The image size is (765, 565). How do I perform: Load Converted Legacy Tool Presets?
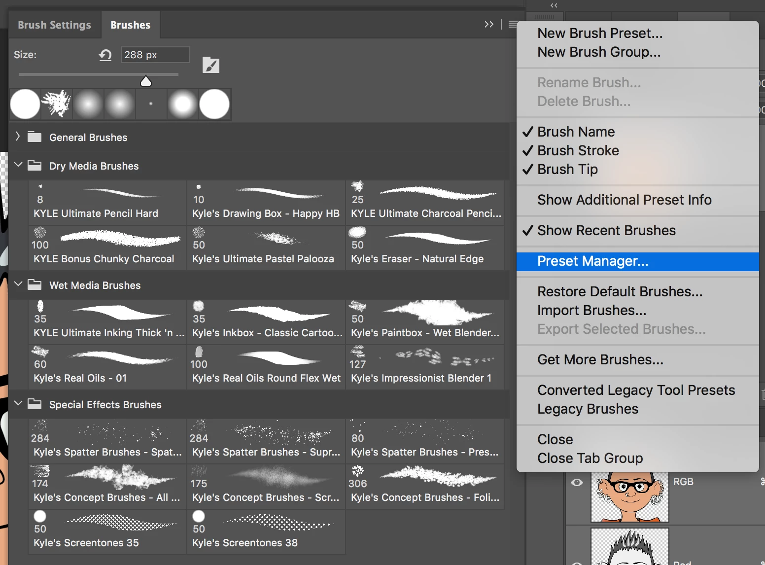pyautogui.click(x=638, y=390)
